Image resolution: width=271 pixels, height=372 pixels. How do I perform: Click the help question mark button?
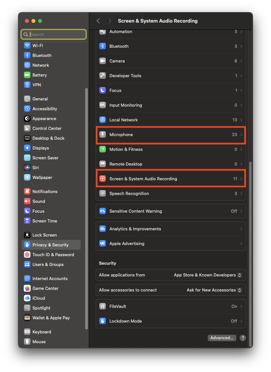pyautogui.click(x=243, y=338)
